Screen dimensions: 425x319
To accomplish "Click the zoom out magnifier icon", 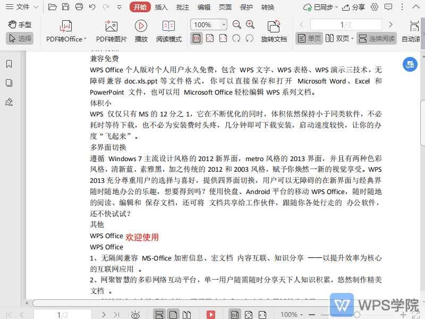I will tap(237, 24).
